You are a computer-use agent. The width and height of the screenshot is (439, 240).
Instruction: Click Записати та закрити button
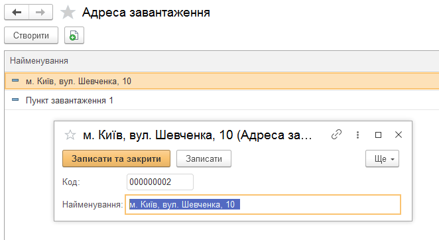(116, 158)
